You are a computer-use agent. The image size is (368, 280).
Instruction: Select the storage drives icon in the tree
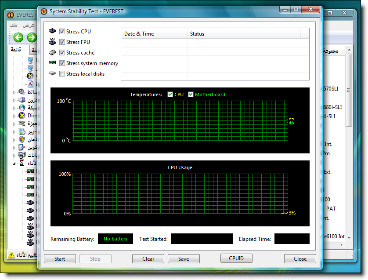[x=22, y=100]
